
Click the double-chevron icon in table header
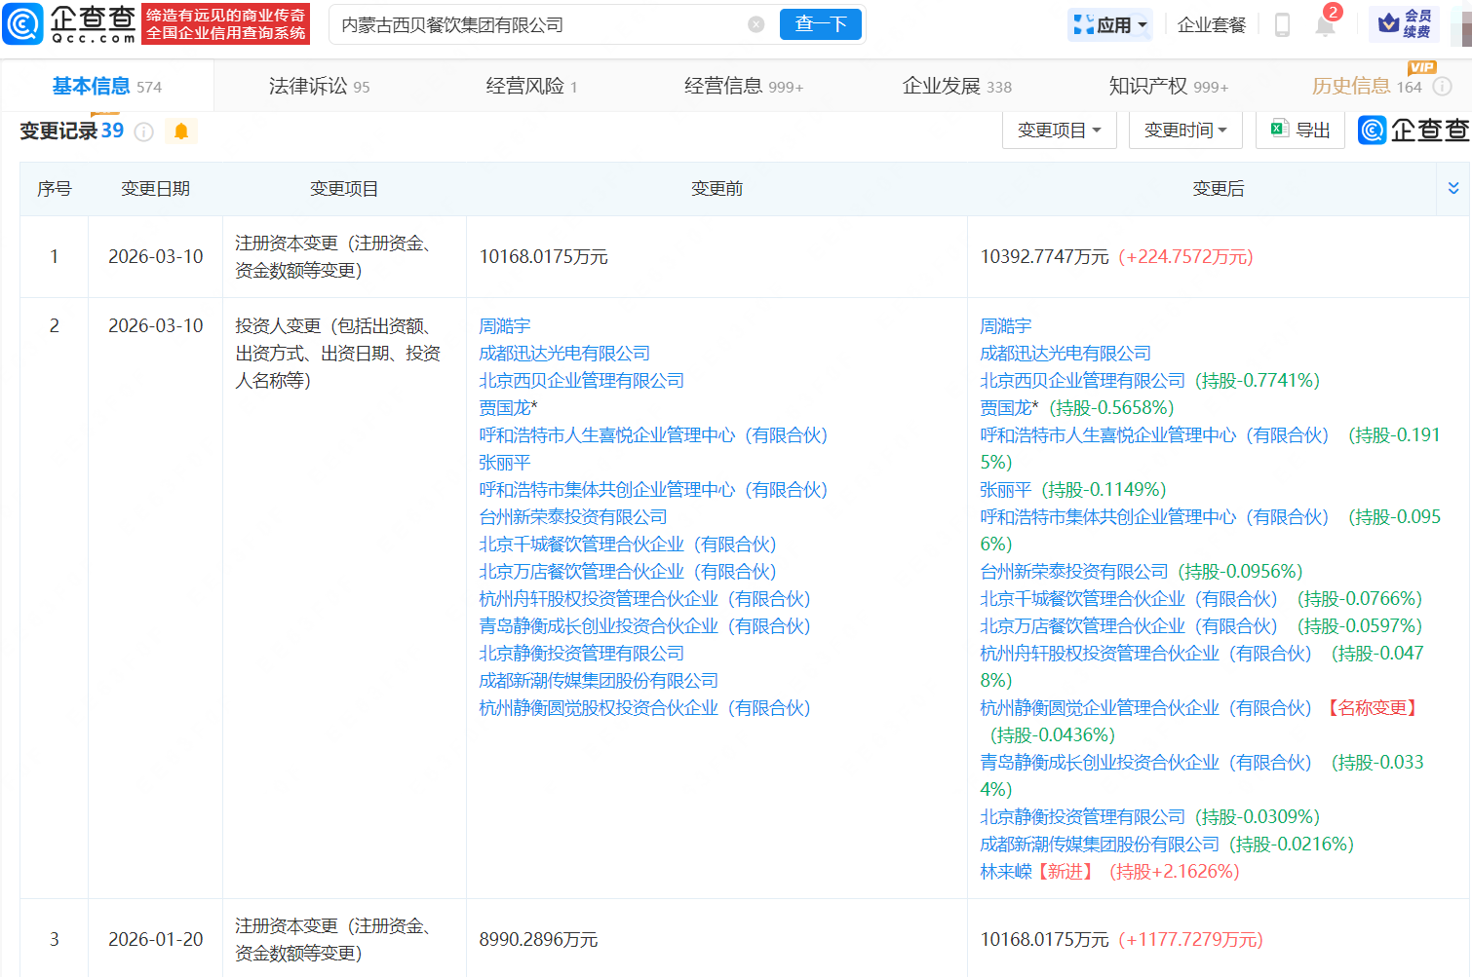[x=1453, y=188]
